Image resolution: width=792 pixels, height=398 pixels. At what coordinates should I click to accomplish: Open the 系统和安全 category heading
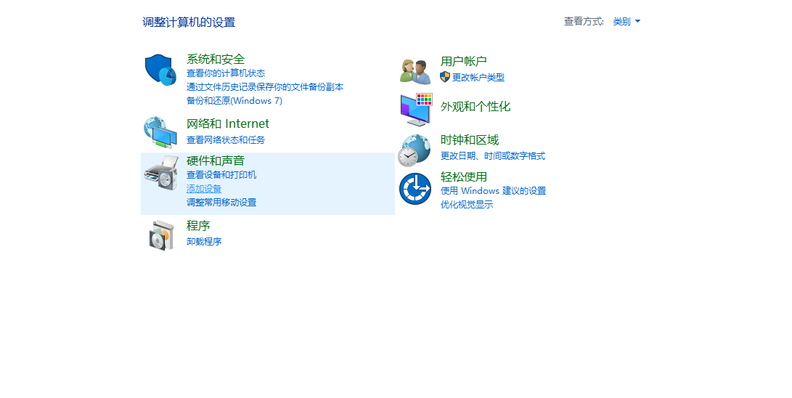click(216, 59)
